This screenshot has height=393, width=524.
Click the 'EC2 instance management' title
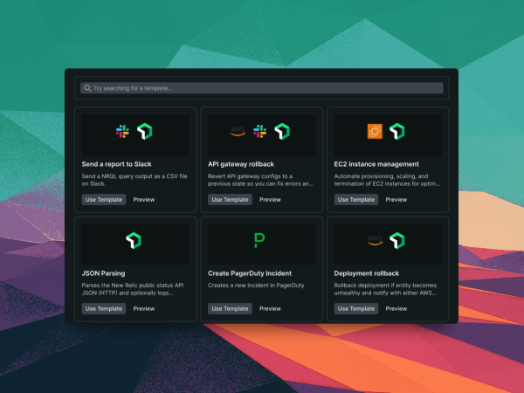[376, 164]
